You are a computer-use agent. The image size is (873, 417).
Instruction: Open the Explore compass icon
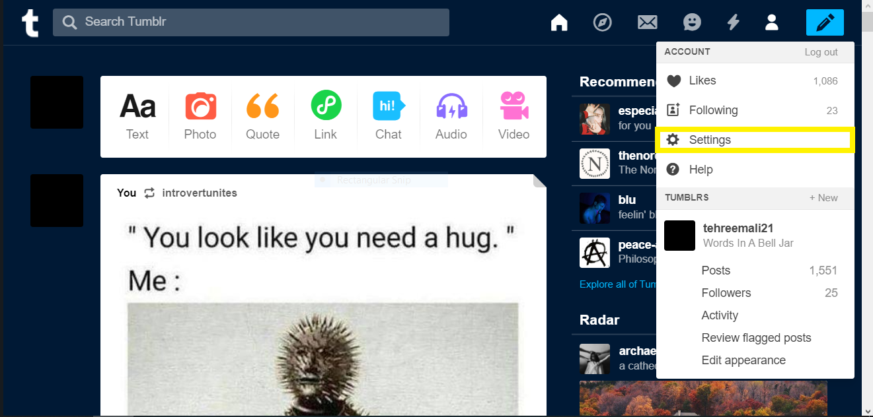603,22
